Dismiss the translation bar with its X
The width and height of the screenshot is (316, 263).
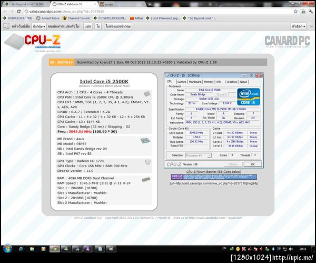311,26
